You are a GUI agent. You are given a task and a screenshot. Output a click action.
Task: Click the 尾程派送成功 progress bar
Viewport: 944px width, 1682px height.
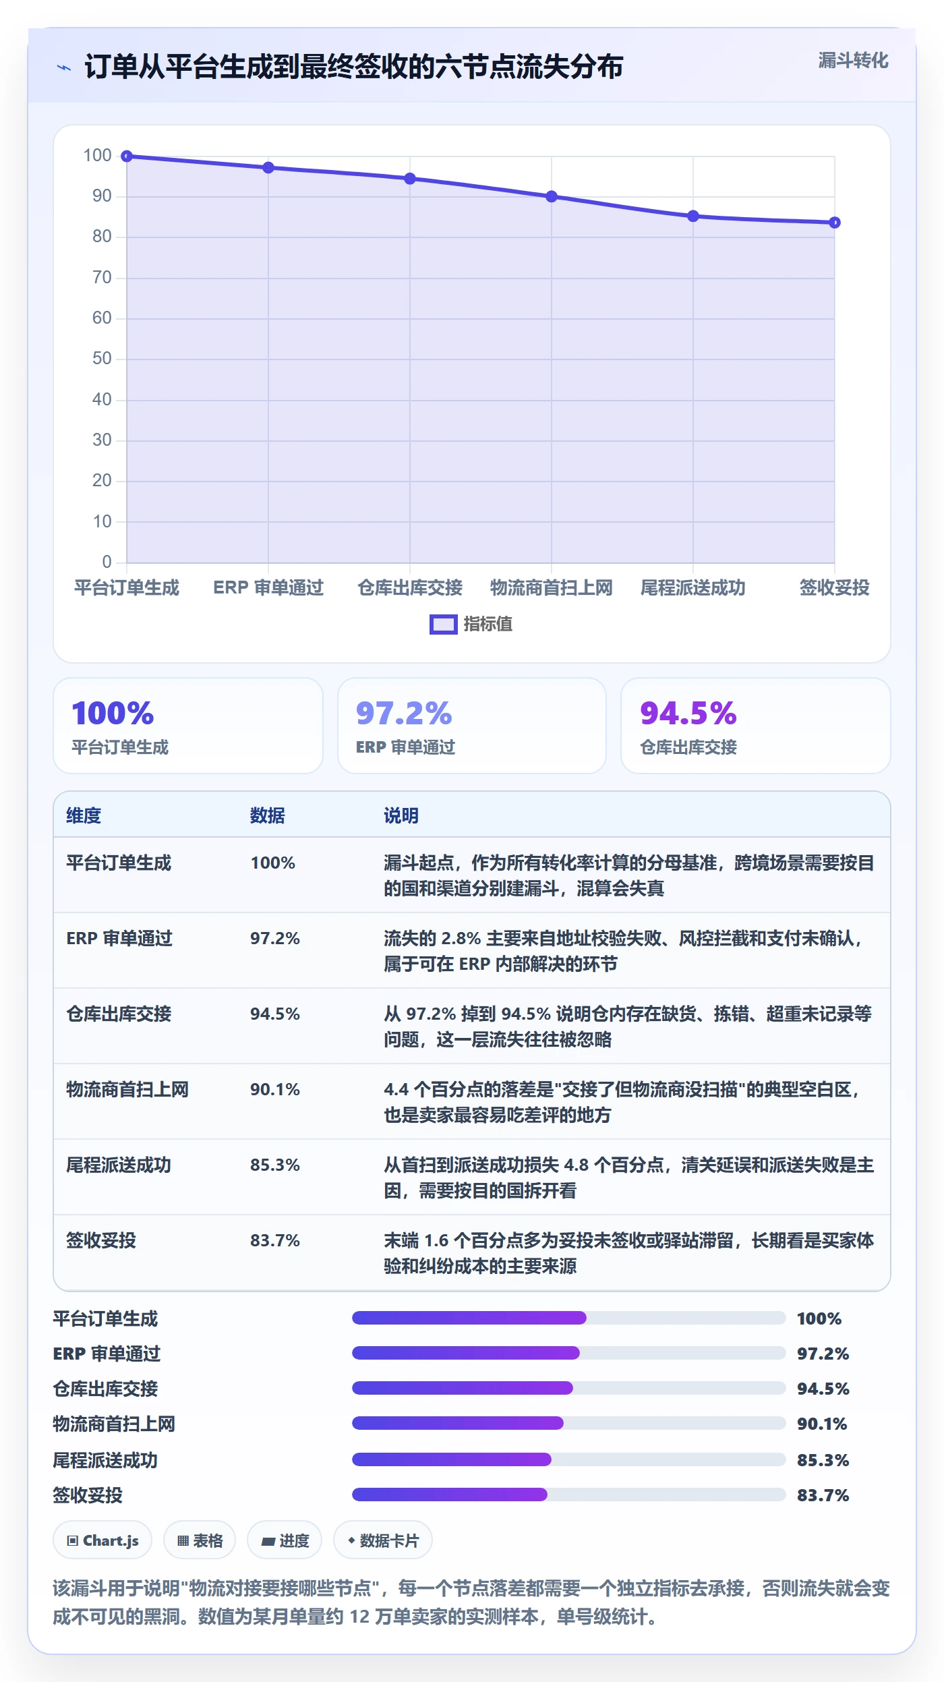[569, 1459]
